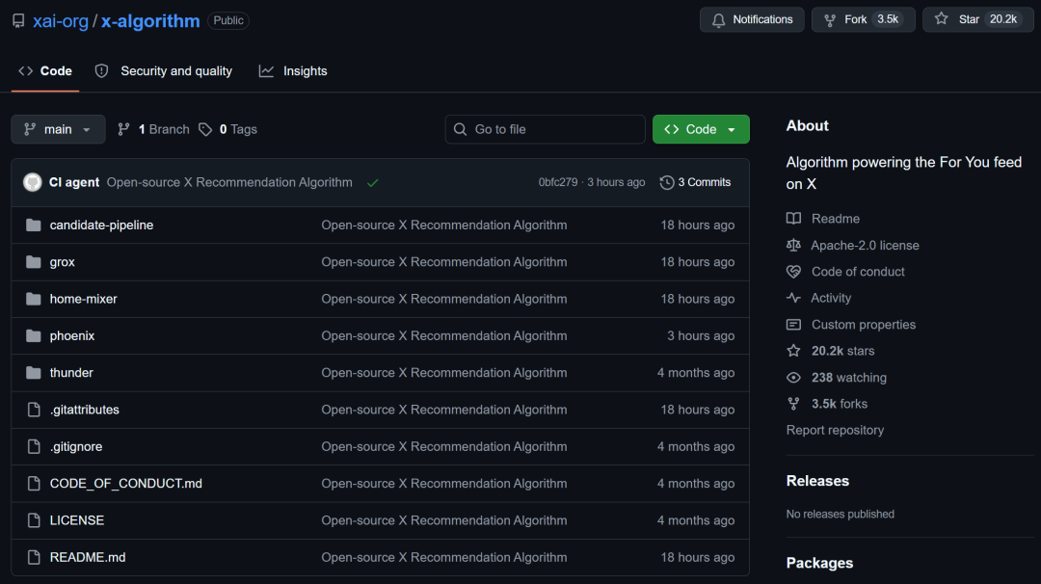The width and height of the screenshot is (1041, 584).
Task: Open the .gitignore file
Action: point(76,446)
